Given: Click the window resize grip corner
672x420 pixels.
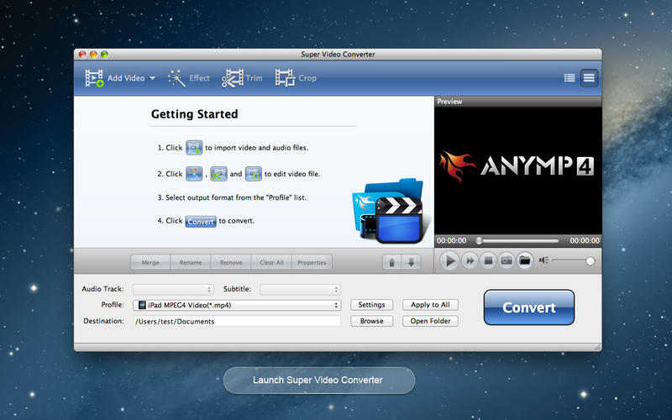Looking at the screenshot, I should point(597,347).
